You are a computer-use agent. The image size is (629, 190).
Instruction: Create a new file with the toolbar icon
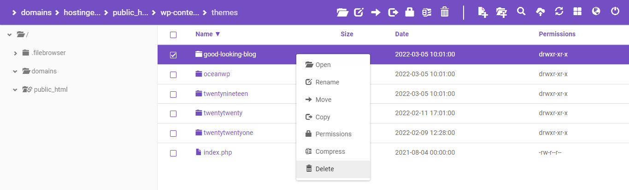click(x=482, y=12)
